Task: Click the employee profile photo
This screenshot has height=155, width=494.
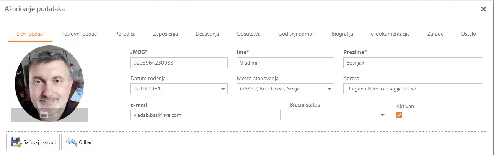Action: pyautogui.click(x=49, y=80)
